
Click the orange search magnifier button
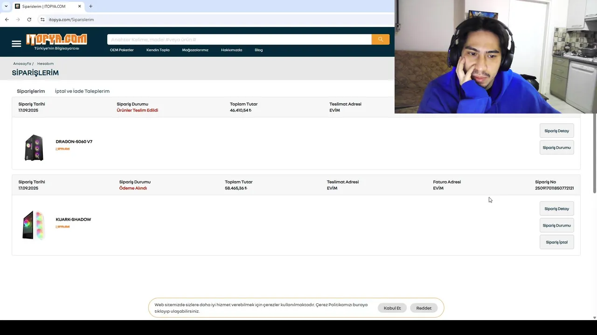pyautogui.click(x=381, y=40)
